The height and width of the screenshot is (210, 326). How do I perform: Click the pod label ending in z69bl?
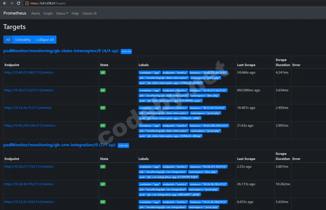click(170, 118)
